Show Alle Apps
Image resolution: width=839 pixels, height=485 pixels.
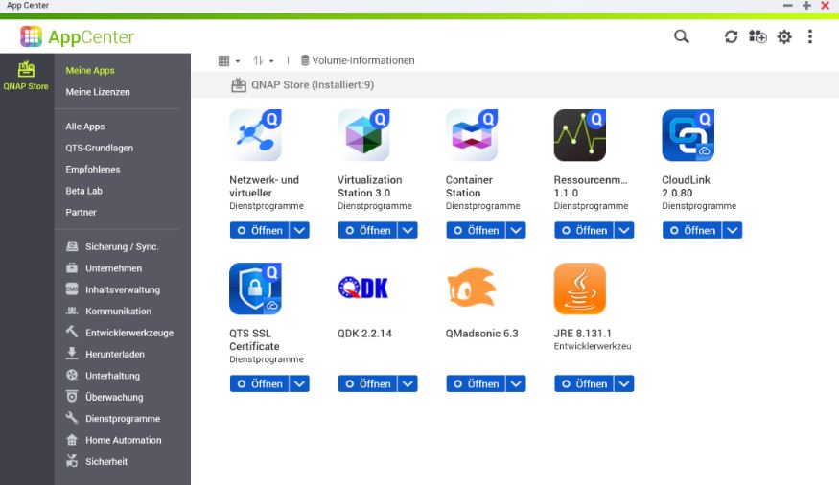coord(85,127)
